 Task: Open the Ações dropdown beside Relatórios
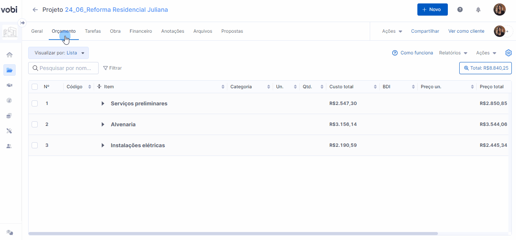(x=486, y=53)
